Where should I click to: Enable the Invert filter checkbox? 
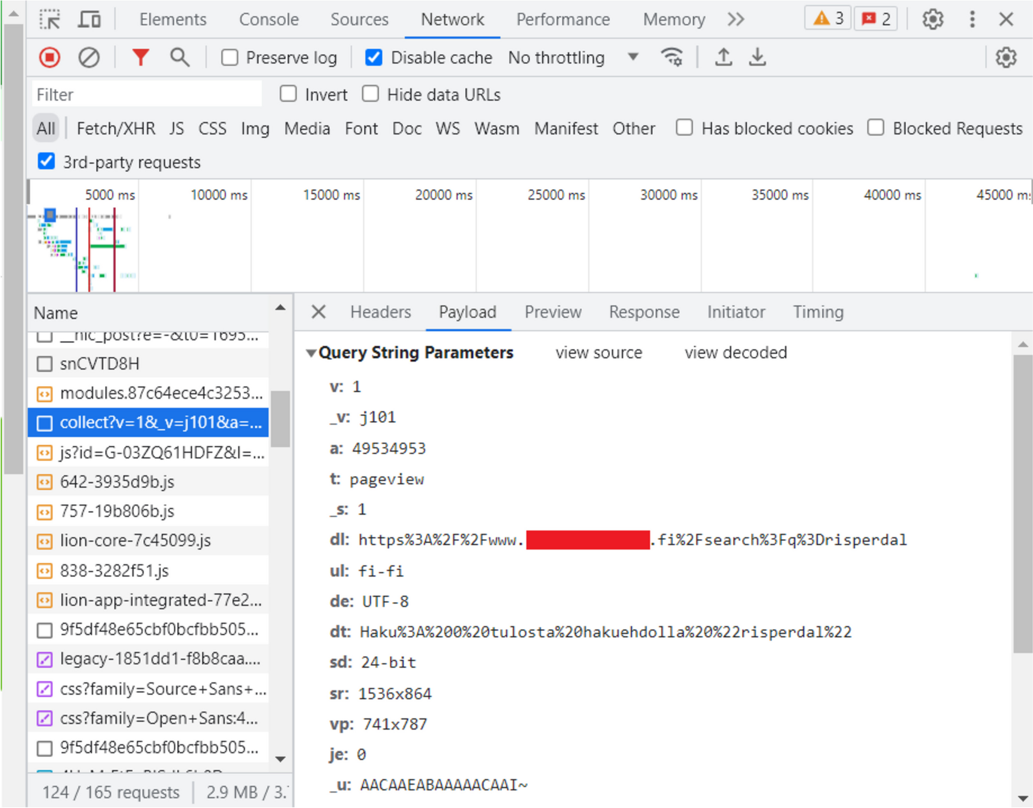[288, 94]
